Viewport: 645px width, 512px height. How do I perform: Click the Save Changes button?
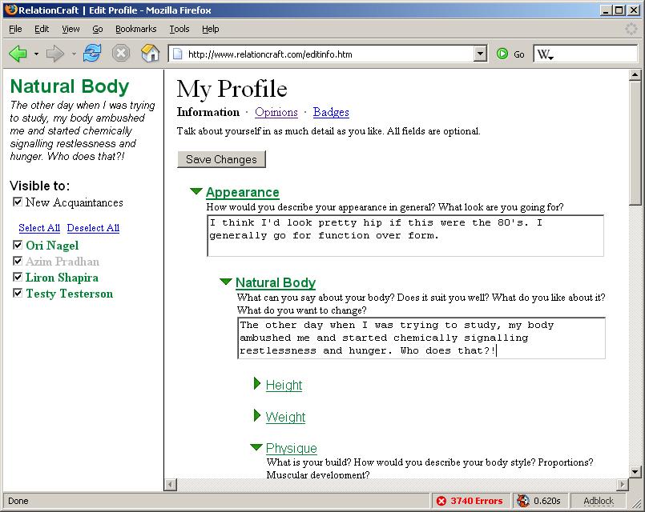(221, 159)
